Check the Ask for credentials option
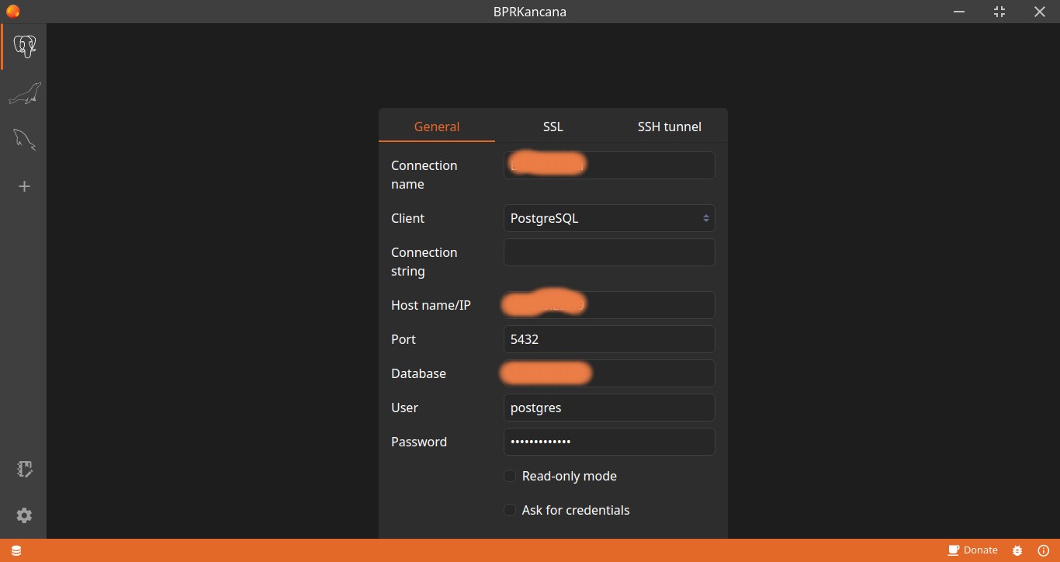The width and height of the screenshot is (1060, 562). (x=510, y=510)
